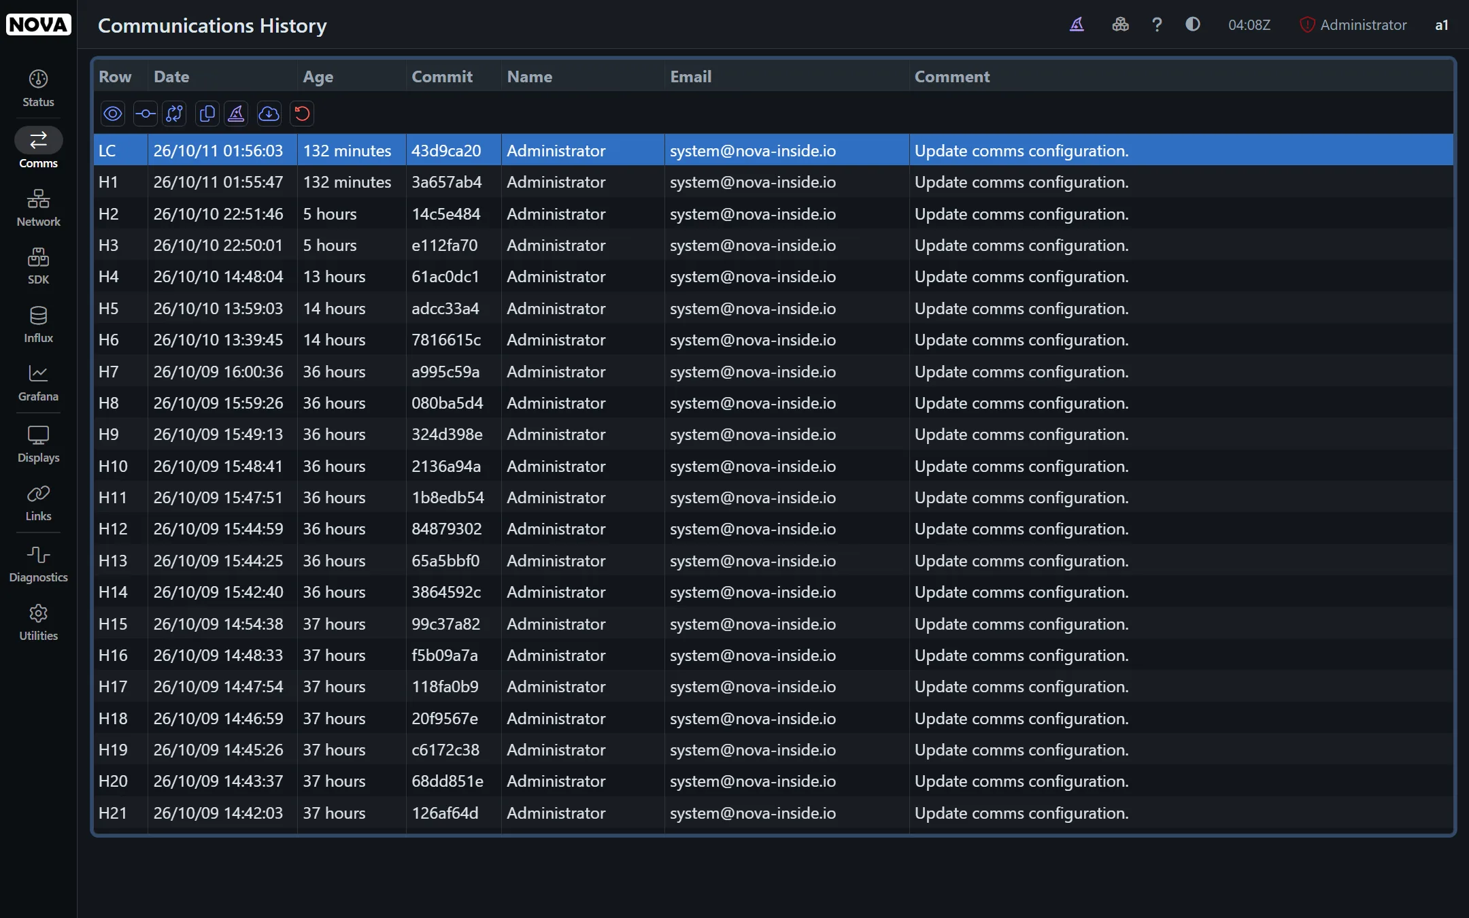Open Utilities from the sidebar
Viewport: 1469px width, 918px height.
[38, 622]
